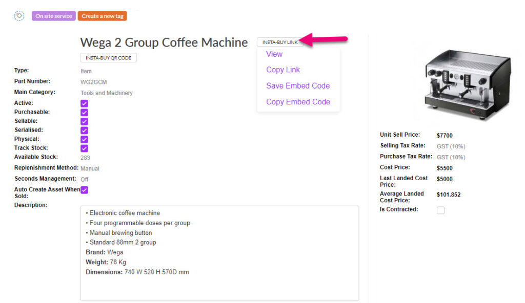Disable the Serialised checkbox

click(85, 131)
